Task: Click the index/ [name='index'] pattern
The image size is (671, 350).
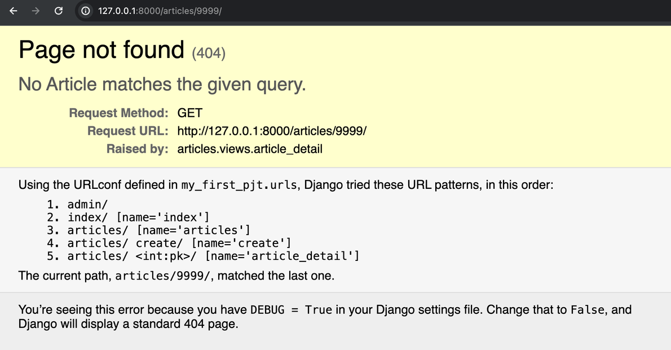Action: (x=138, y=218)
